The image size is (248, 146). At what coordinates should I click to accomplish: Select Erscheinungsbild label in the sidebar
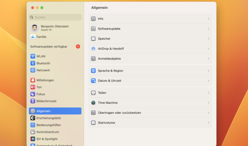pyautogui.click(x=48, y=118)
